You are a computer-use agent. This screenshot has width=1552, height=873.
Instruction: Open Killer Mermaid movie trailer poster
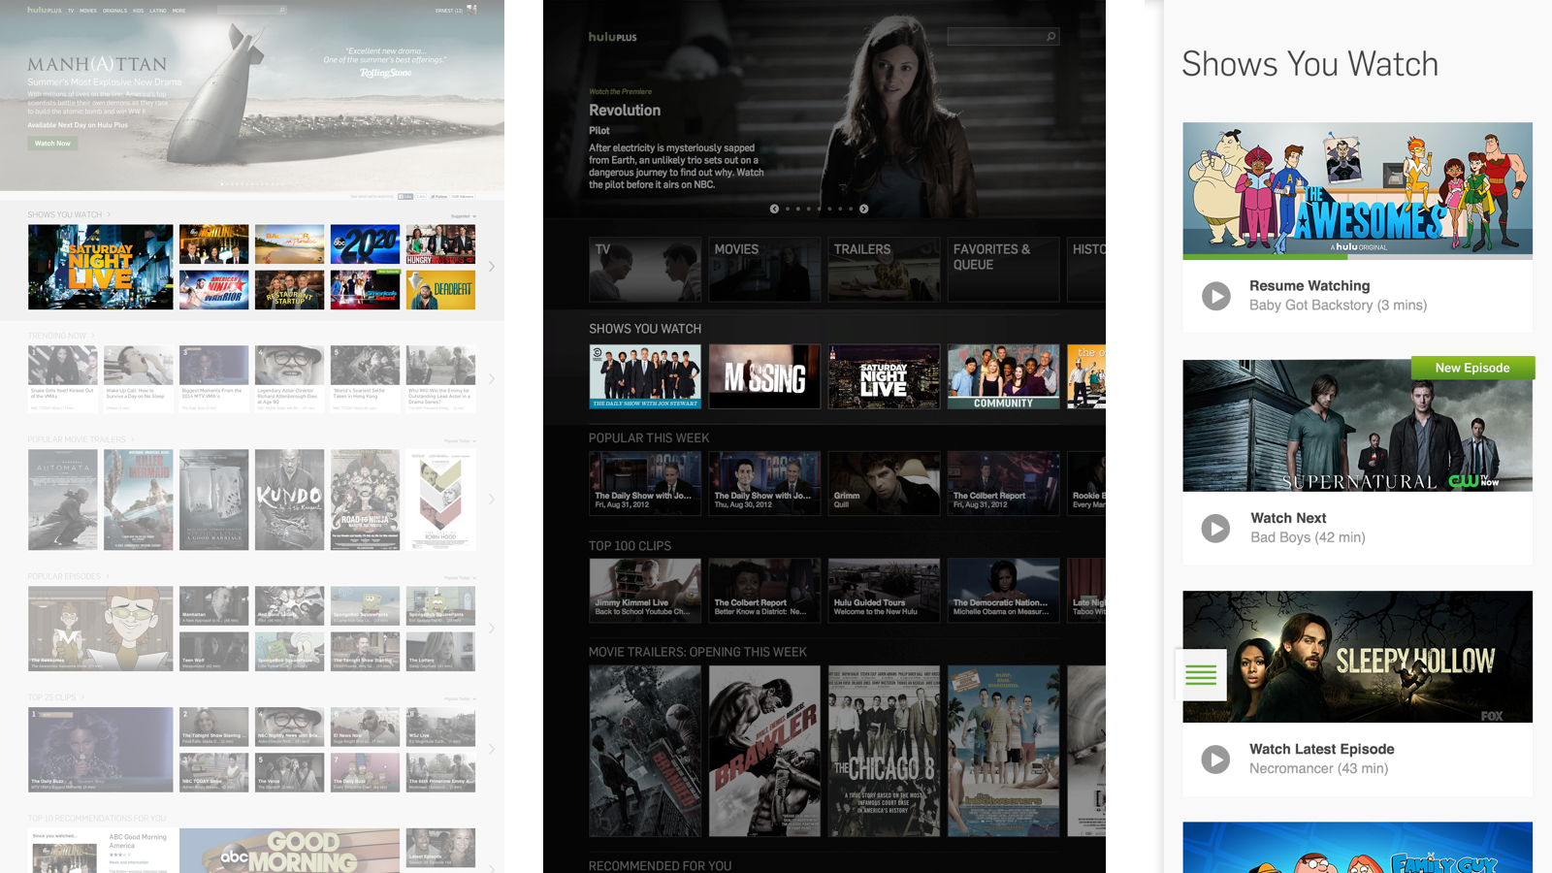click(x=138, y=500)
